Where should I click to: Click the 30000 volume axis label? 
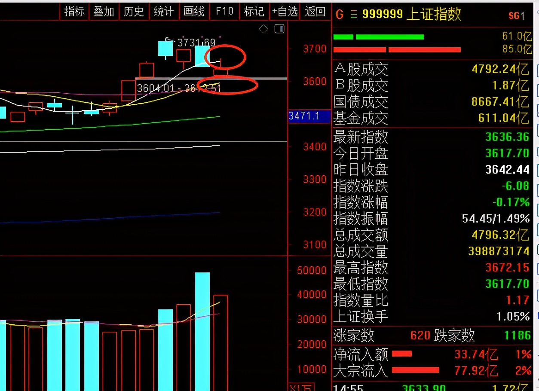(312, 320)
